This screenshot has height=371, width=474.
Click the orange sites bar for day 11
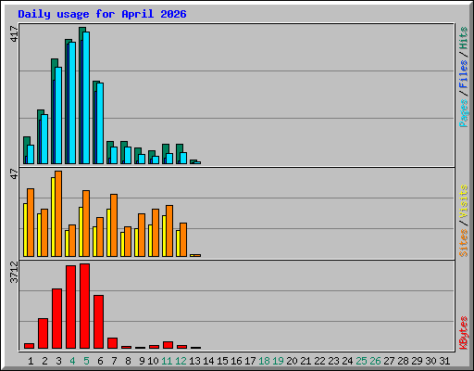click(x=169, y=231)
